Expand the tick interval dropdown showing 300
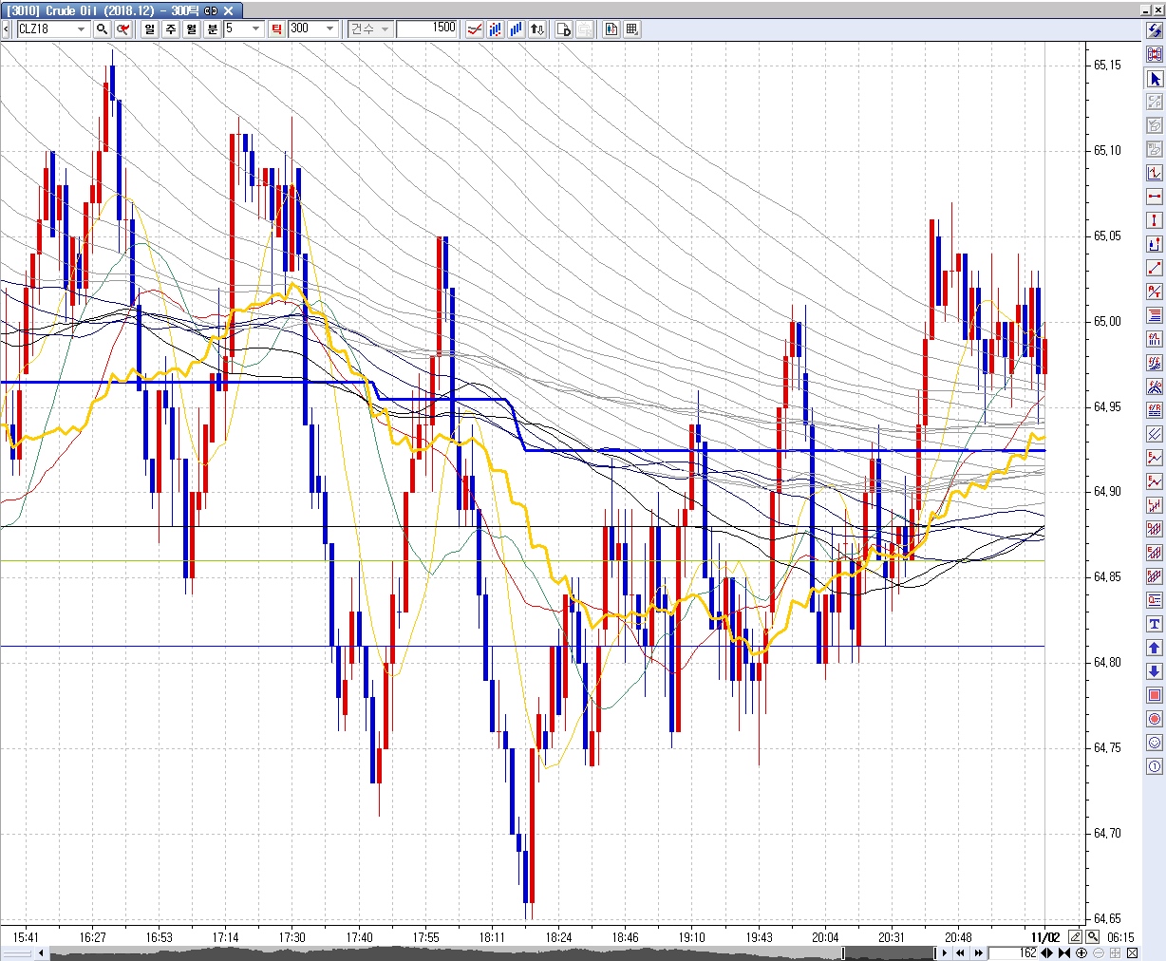Screen dimensions: 1166x961 (x=329, y=28)
